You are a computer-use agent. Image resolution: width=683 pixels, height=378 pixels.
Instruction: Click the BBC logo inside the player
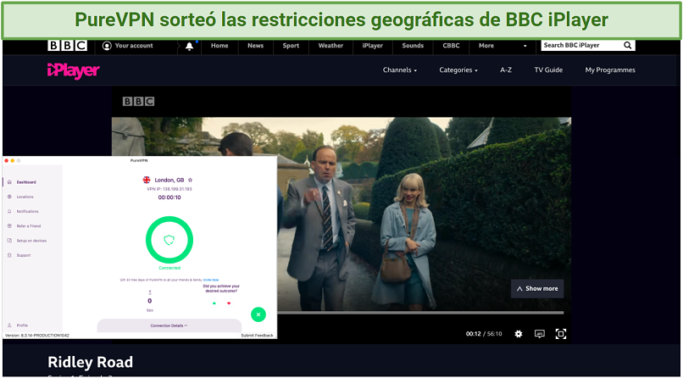[138, 102]
